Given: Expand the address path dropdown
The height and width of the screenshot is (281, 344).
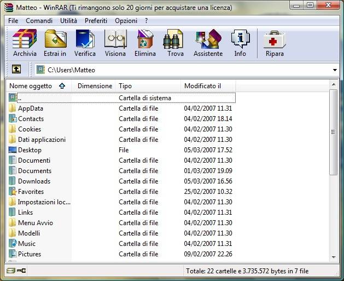Looking at the screenshot, I should click(x=335, y=70).
